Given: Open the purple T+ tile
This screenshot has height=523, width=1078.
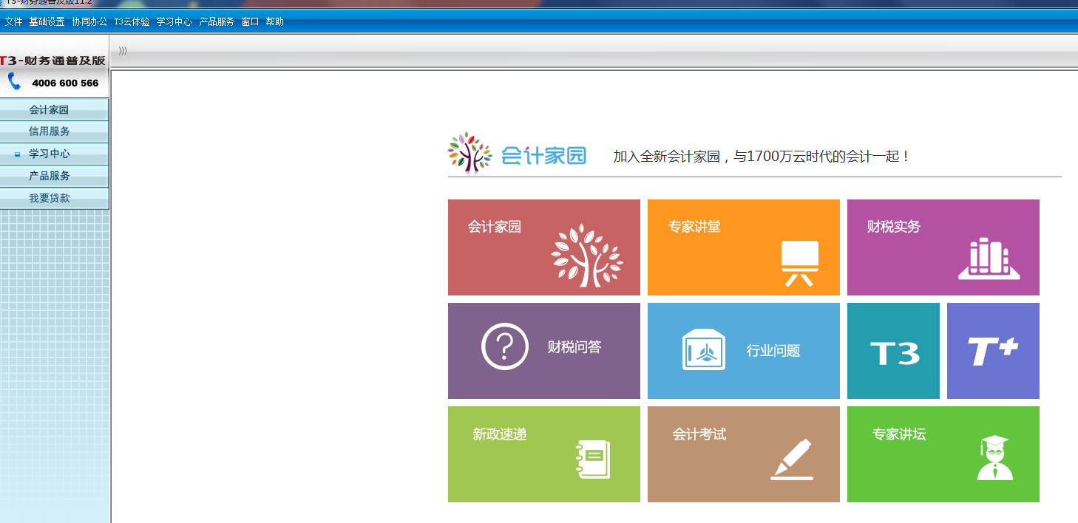Looking at the screenshot, I should pos(993,351).
